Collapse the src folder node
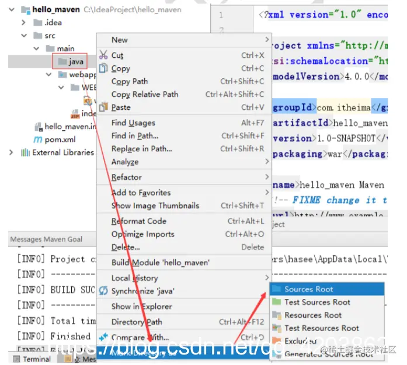The height and width of the screenshot is (365, 407). click(24, 35)
